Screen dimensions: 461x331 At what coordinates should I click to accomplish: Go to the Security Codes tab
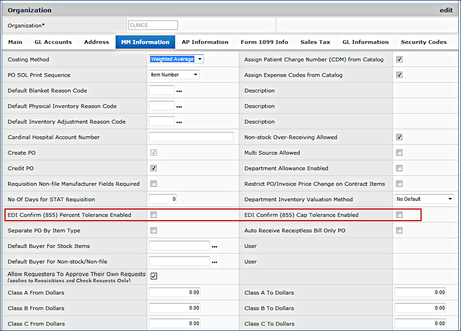coord(423,42)
